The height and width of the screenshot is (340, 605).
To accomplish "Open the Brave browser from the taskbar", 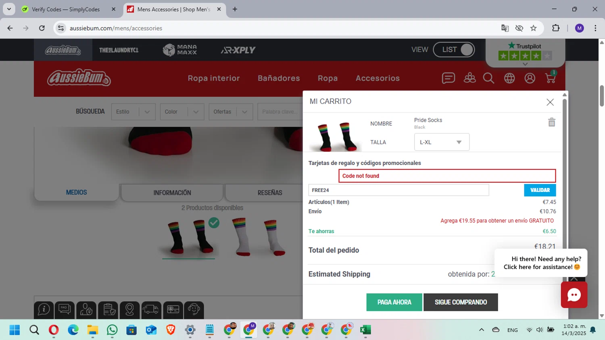I will coord(171,330).
